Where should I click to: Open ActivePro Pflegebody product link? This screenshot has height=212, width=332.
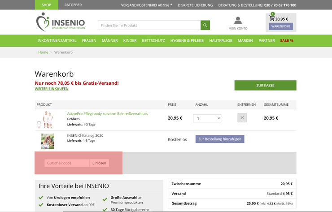pyautogui.click(x=107, y=113)
